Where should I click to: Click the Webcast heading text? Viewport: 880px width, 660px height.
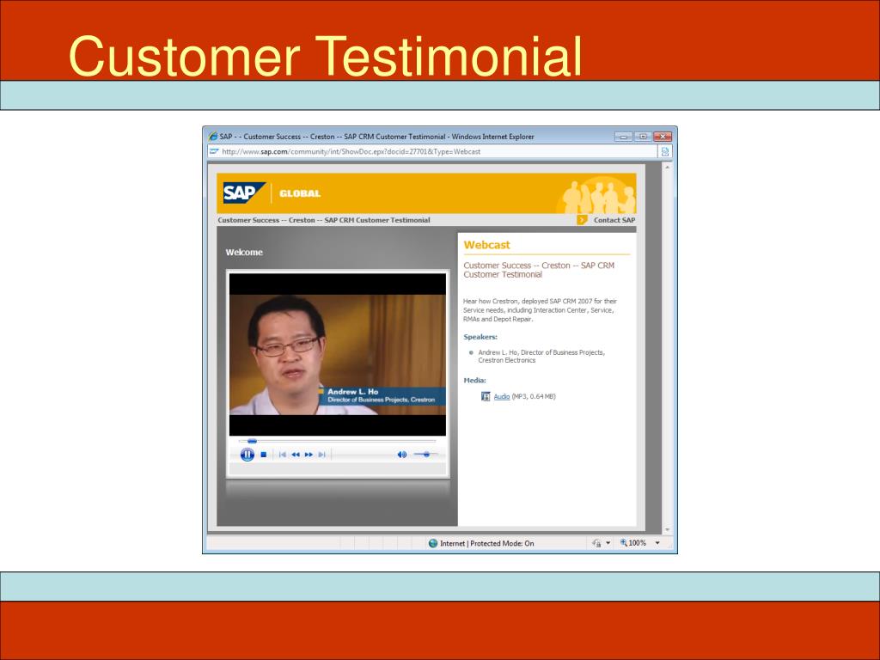(x=486, y=245)
